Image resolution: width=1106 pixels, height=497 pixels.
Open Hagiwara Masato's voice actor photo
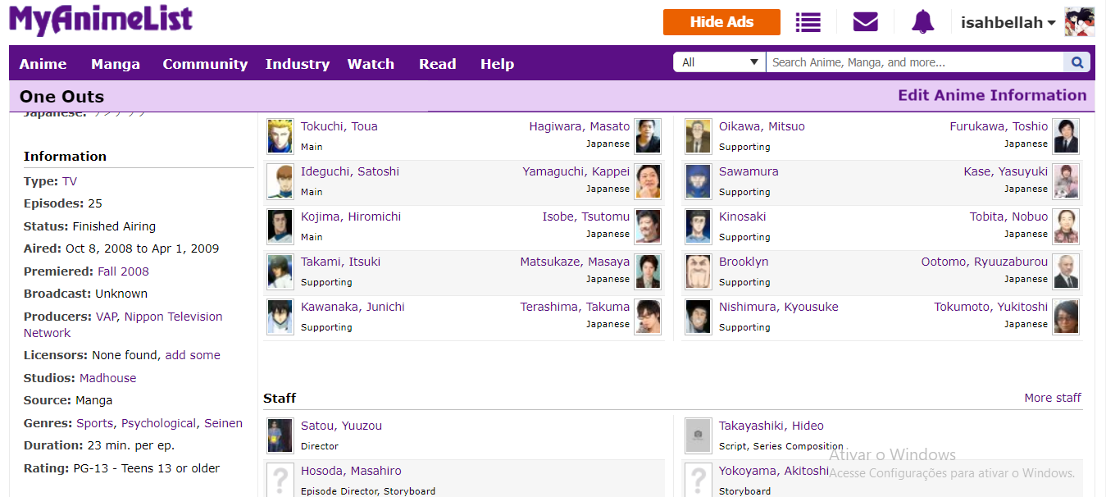tap(648, 136)
